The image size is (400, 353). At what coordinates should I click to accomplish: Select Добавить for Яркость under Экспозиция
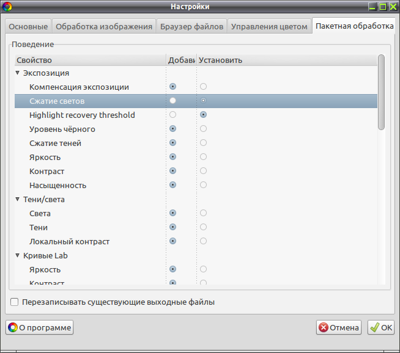coord(172,156)
